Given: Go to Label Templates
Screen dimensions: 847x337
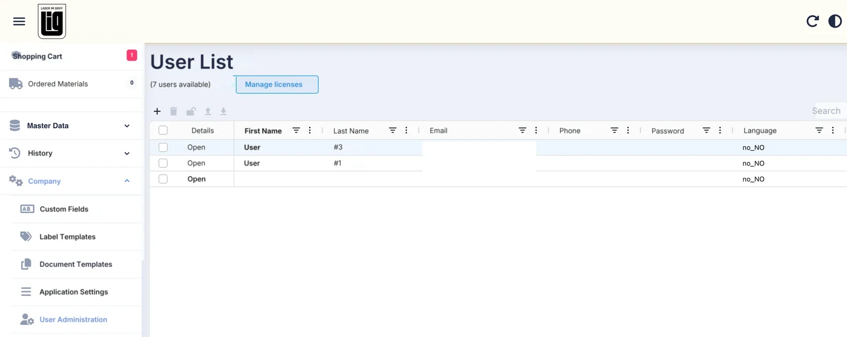Looking at the screenshot, I should (x=67, y=236).
